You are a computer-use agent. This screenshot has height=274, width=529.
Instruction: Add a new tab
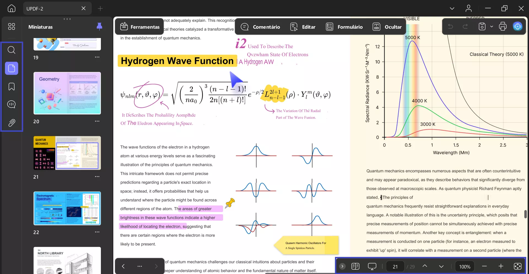pos(100,9)
